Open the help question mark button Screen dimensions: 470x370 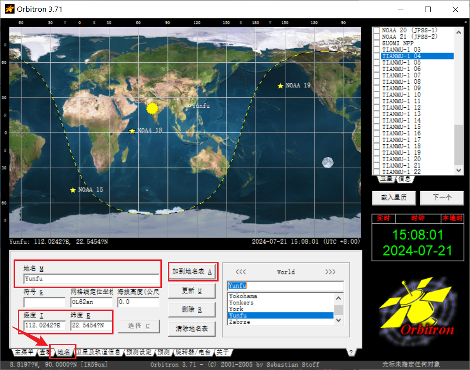point(350,352)
